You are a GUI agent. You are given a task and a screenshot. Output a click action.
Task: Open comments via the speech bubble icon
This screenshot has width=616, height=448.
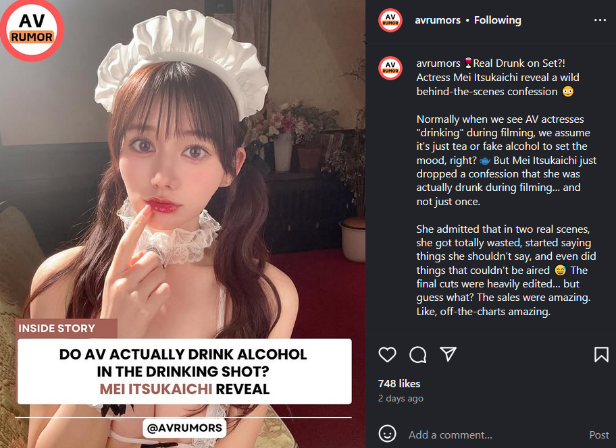click(x=417, y=355)
